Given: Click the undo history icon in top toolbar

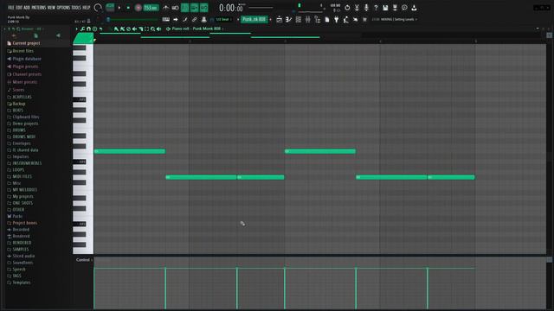Looking at the screenshot, I should tap(347, 8).
